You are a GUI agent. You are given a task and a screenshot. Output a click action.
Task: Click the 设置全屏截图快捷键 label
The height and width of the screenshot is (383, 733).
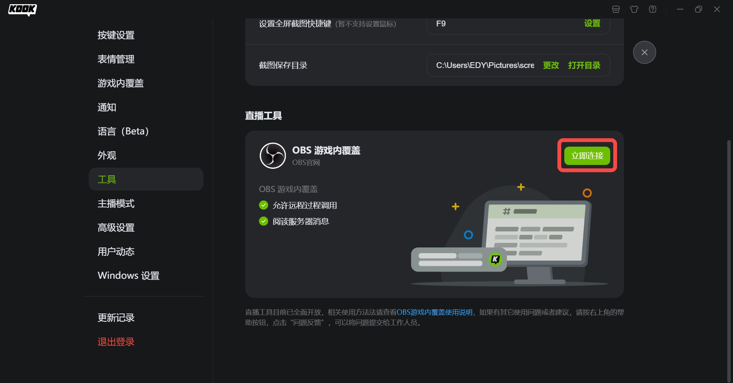(295, 24)
